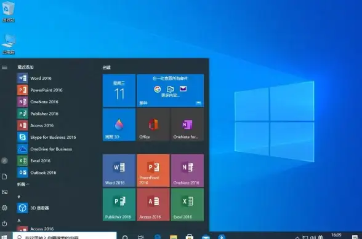Open the volume icon in system tray
Screen dimensions: 362x239
pos(313,237)
